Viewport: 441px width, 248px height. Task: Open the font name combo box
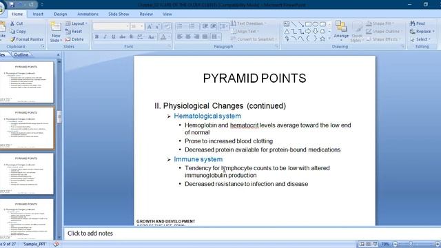pyautogui.click(x=111, y=26)
